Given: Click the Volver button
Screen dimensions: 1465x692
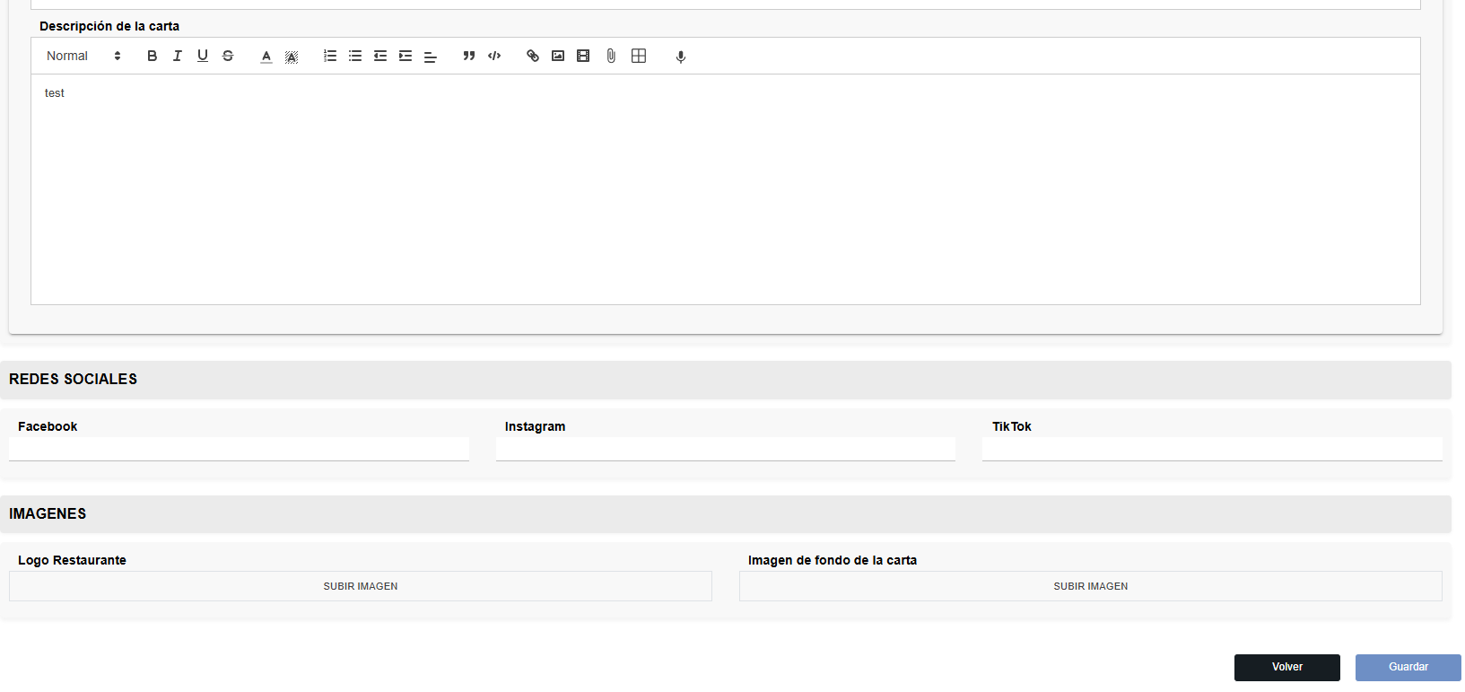Looking at the screenshot, I should pyautogui.click(x=1286, y=667).
